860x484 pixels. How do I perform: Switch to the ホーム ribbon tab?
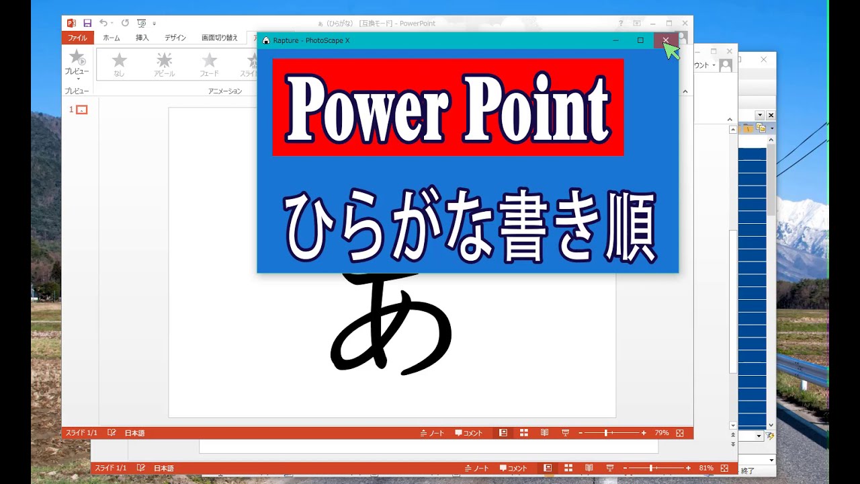112,38
